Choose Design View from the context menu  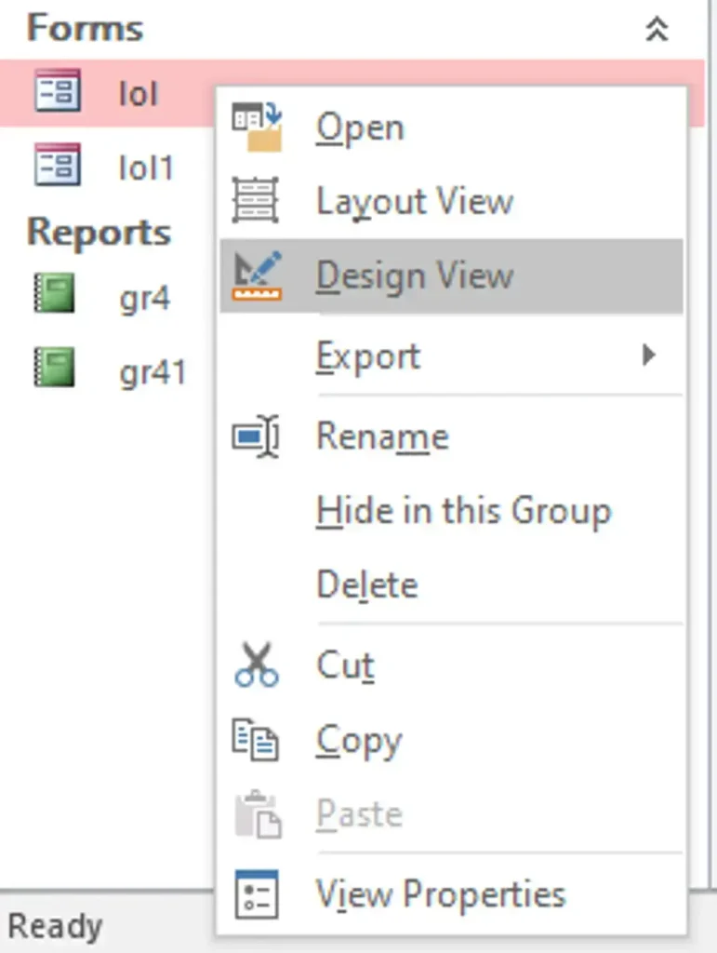pyautogui.click(x=416, y=275)
